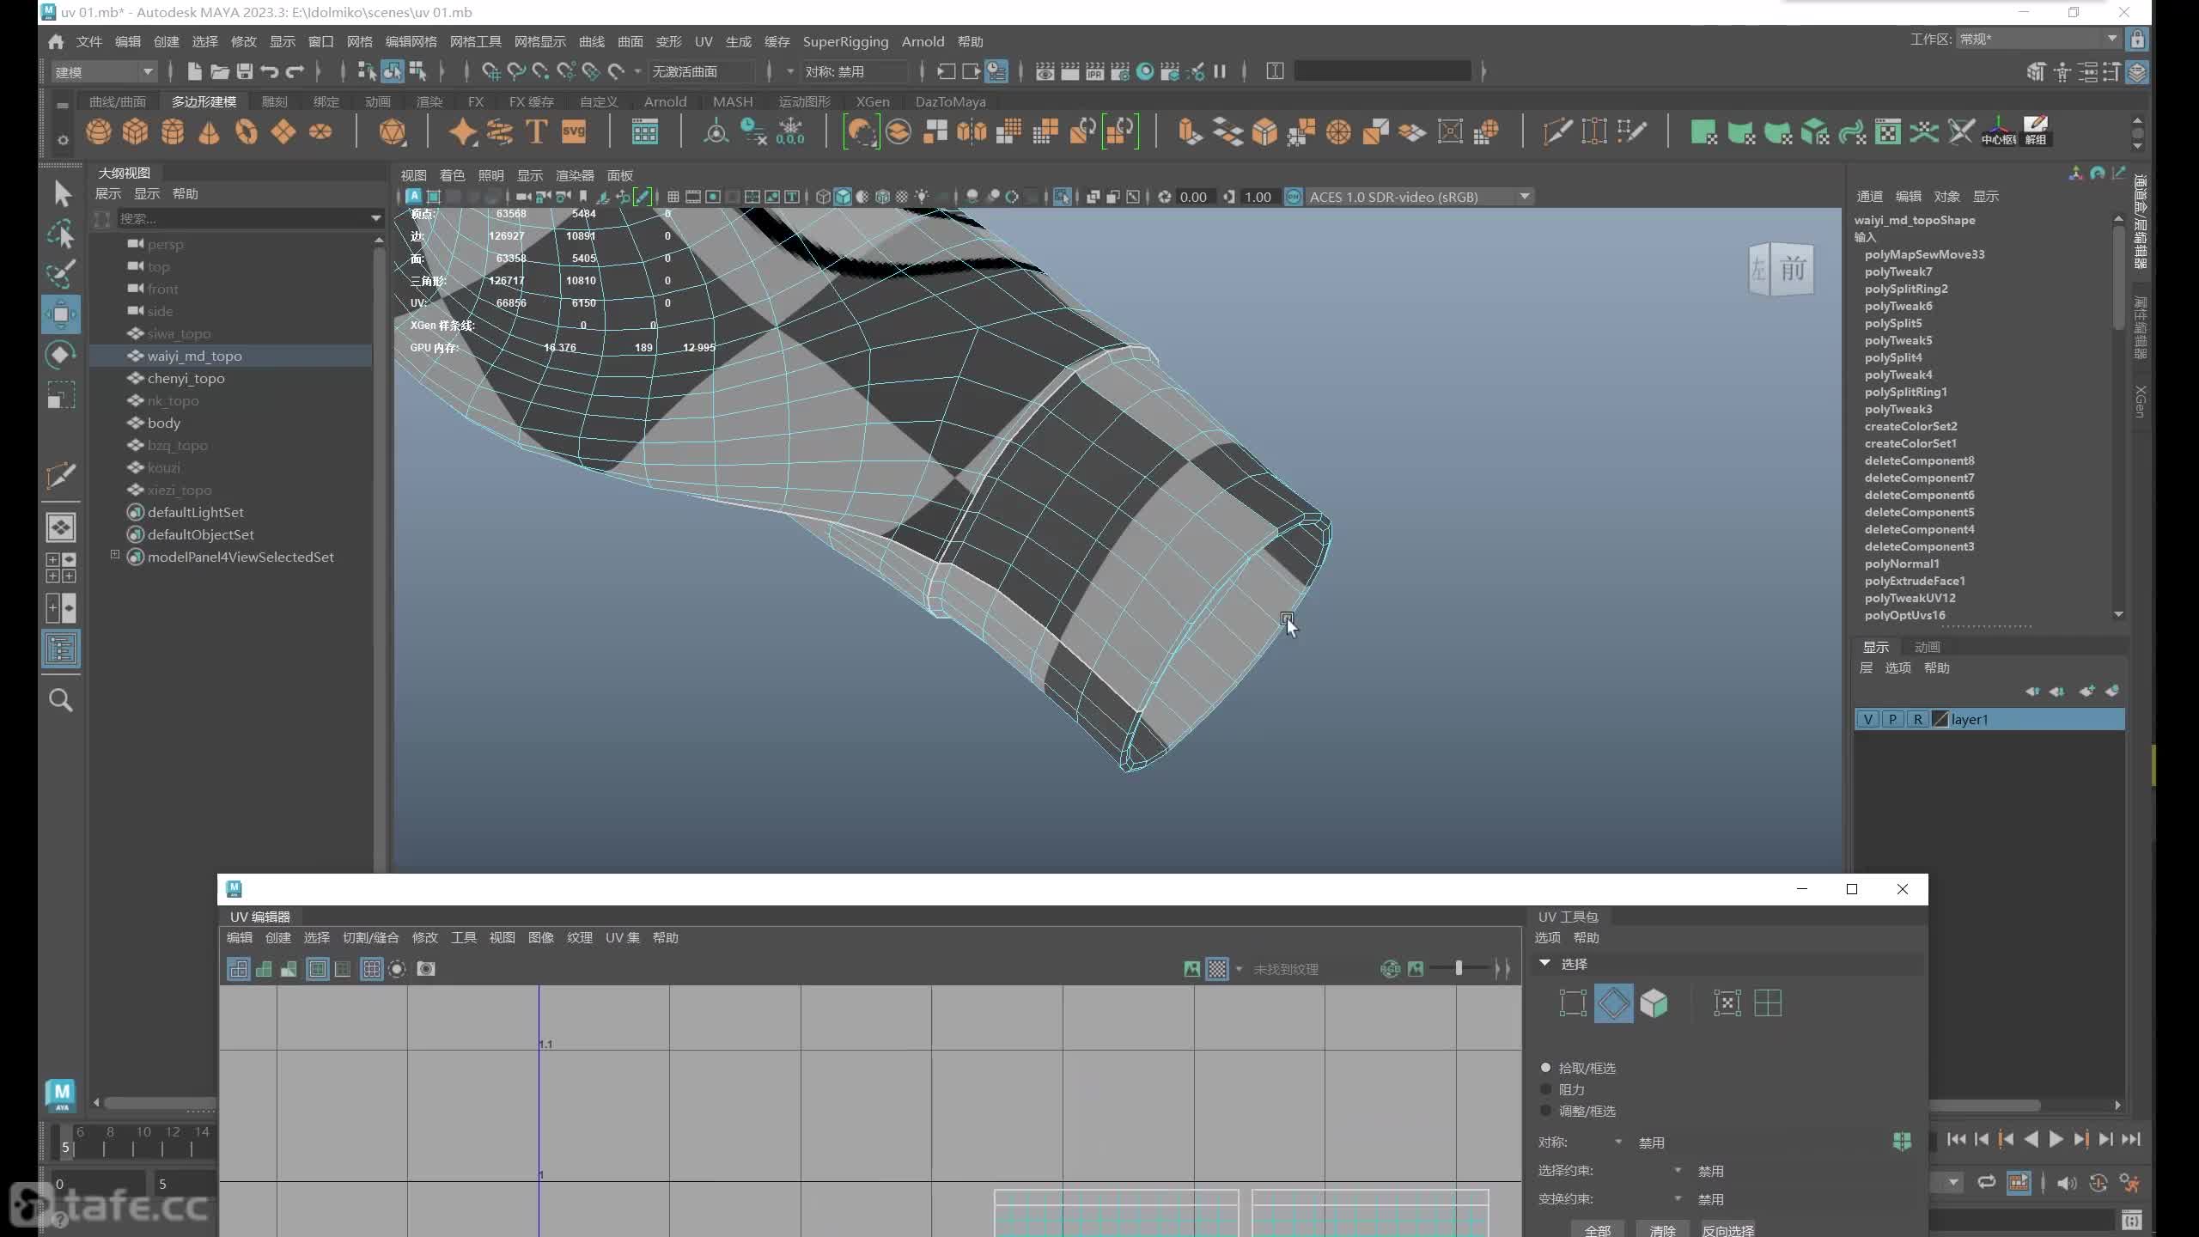Open the 对称 dropdown in UV toolkit
This screenshot has height=1237, width=2199.
click(1618, 1143)
